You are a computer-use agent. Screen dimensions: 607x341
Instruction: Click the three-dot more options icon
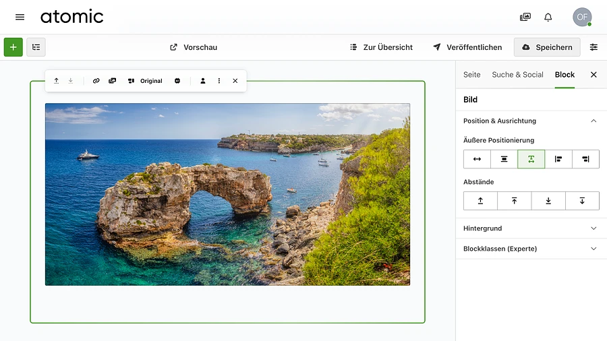click(x=219, y=81)
